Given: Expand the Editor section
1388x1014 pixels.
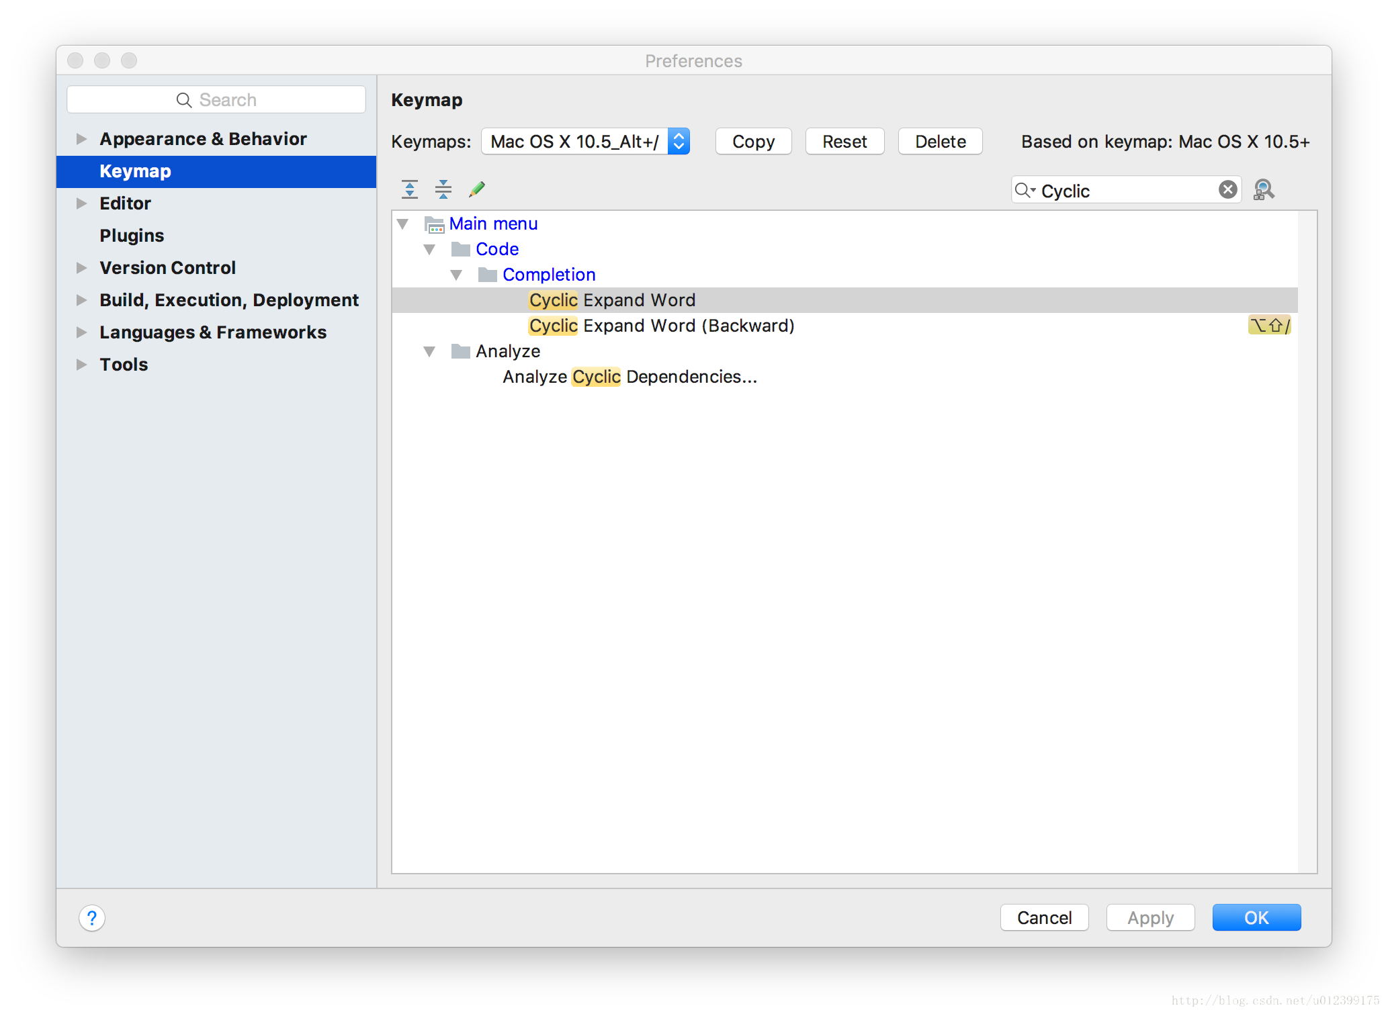Looking at the screenshot, I should coord(84,203).
